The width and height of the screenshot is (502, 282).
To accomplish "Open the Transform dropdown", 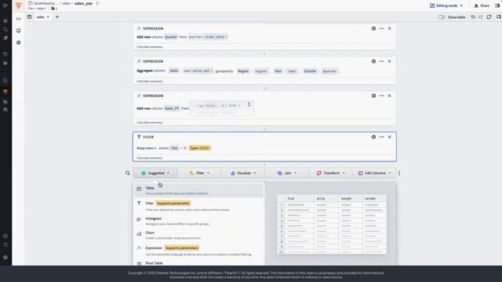I will pos(331,173).
